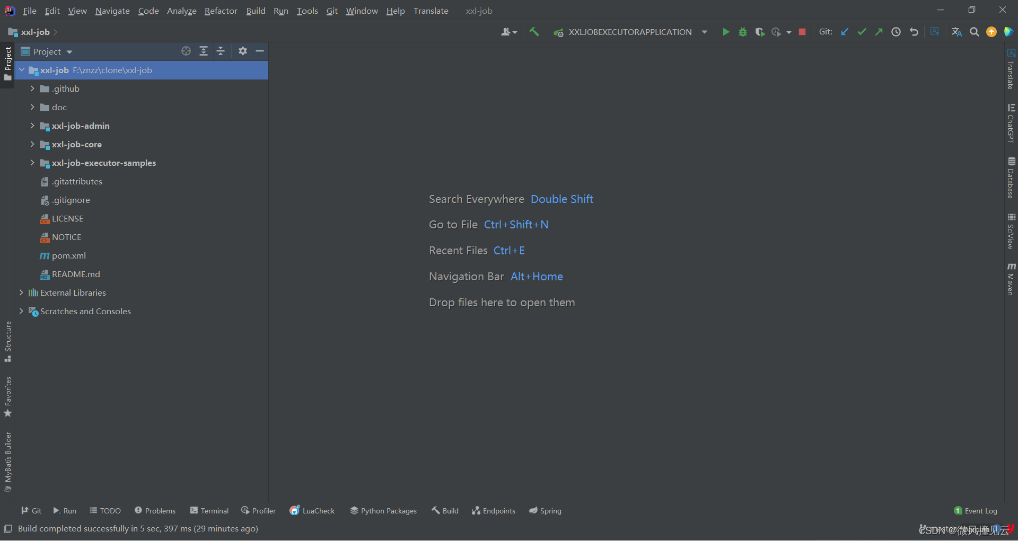Run the selected configuration with green play icon

pyautogui.click(x=725, y=32)
